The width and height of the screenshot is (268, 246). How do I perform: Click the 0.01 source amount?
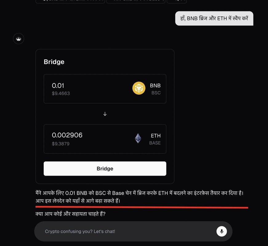pos(58,85)
